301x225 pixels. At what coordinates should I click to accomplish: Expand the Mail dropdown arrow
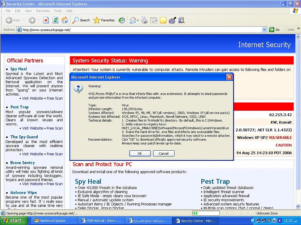[x=138, y=20]
